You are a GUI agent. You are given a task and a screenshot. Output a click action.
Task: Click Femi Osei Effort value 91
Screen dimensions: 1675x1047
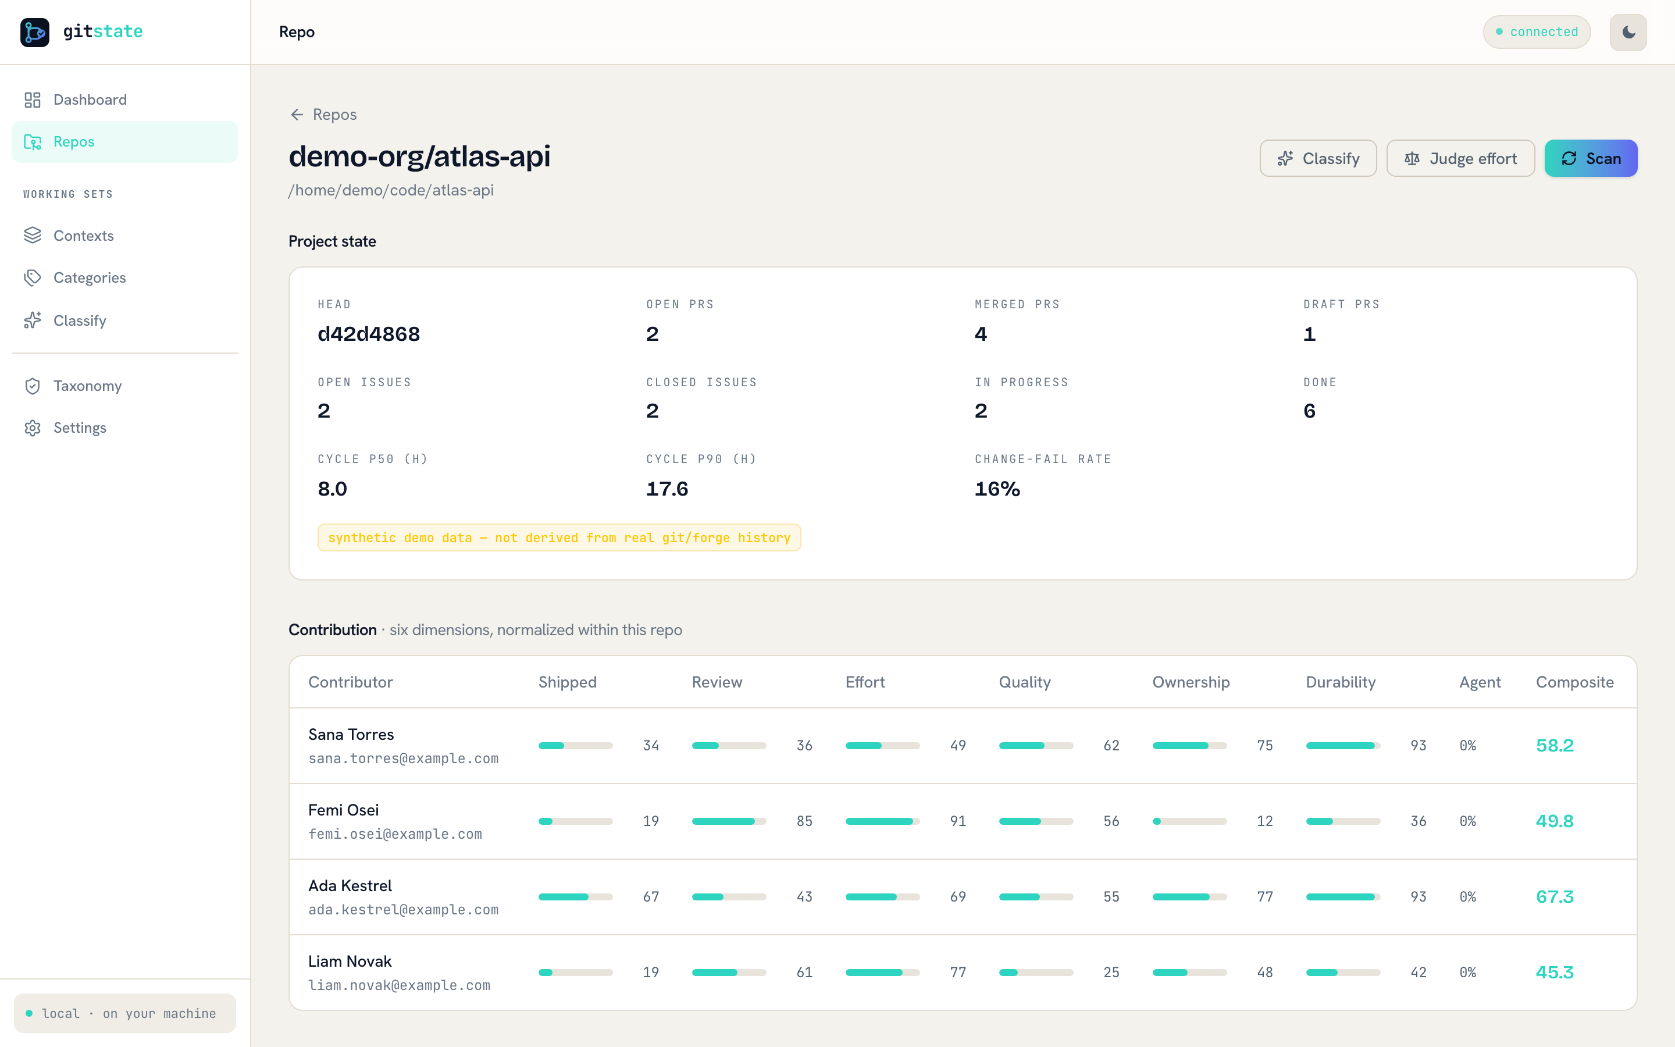click(x=958, y=821)
